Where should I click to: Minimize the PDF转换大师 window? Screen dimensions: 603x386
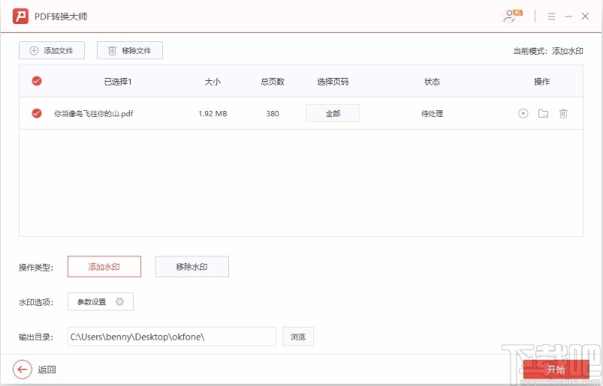[x=568, y=16]
